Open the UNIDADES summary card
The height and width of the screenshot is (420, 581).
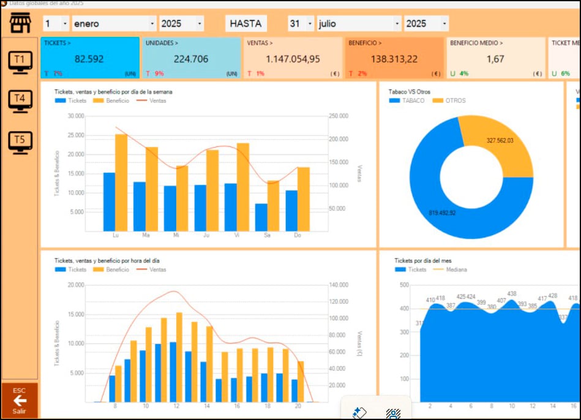point(191,58)
